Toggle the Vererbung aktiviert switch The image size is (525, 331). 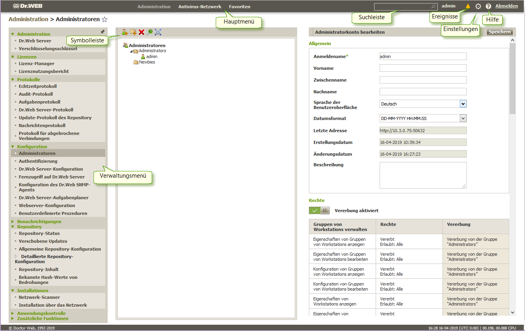pos(319,211)
